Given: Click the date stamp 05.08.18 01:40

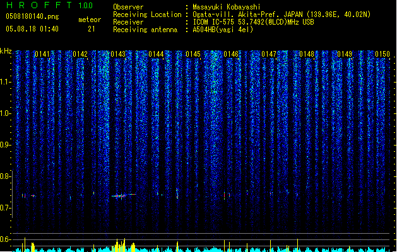Looking at the screenshot, I should (32, 29).
